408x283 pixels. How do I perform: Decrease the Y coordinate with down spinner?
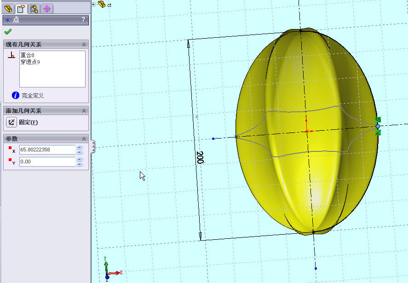tap(80, 164)
